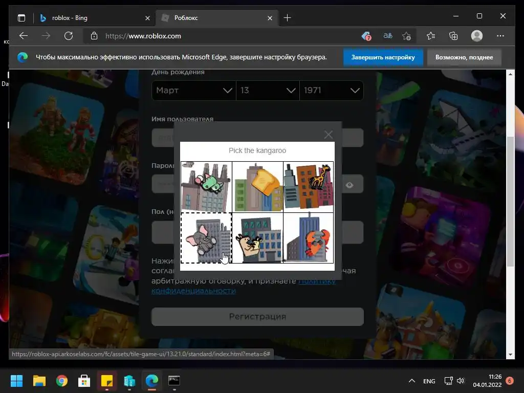Dismiss with Возможно, позднее button
The image size is (524, 393).
(464, 57)
